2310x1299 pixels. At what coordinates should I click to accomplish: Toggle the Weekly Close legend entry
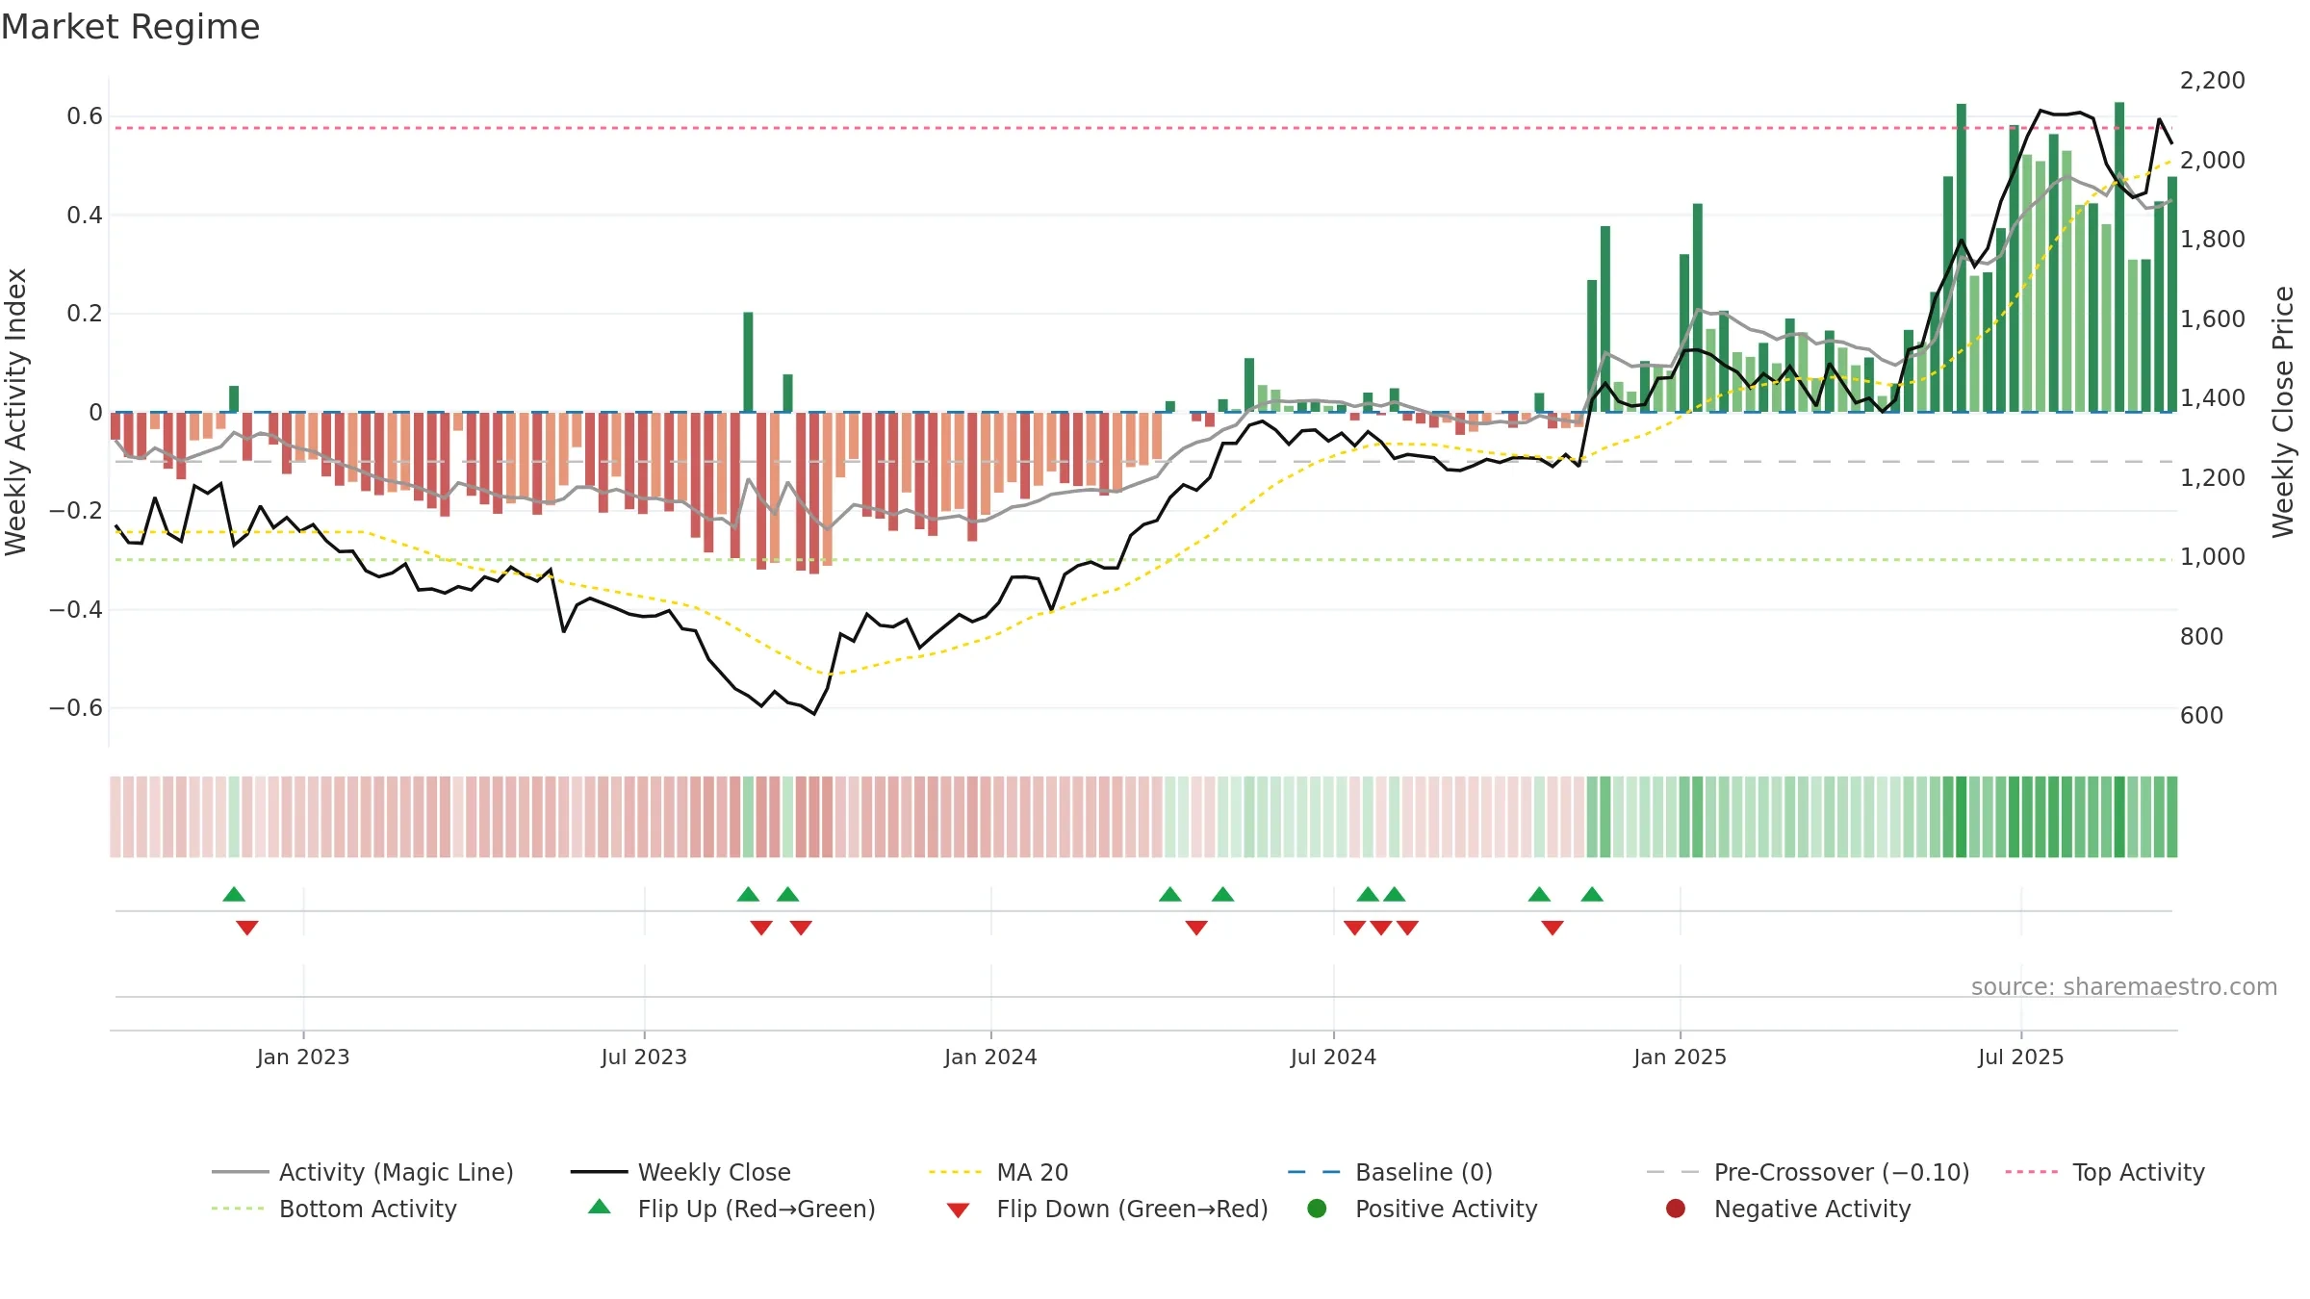click(680, 1172)
